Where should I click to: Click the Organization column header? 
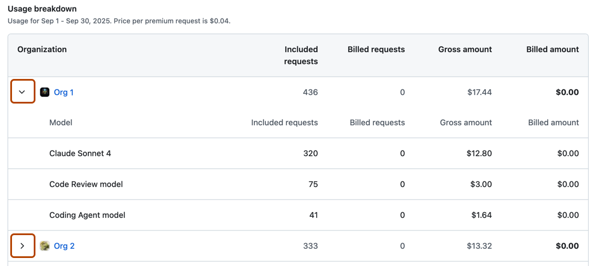click(x=42, y=50)
